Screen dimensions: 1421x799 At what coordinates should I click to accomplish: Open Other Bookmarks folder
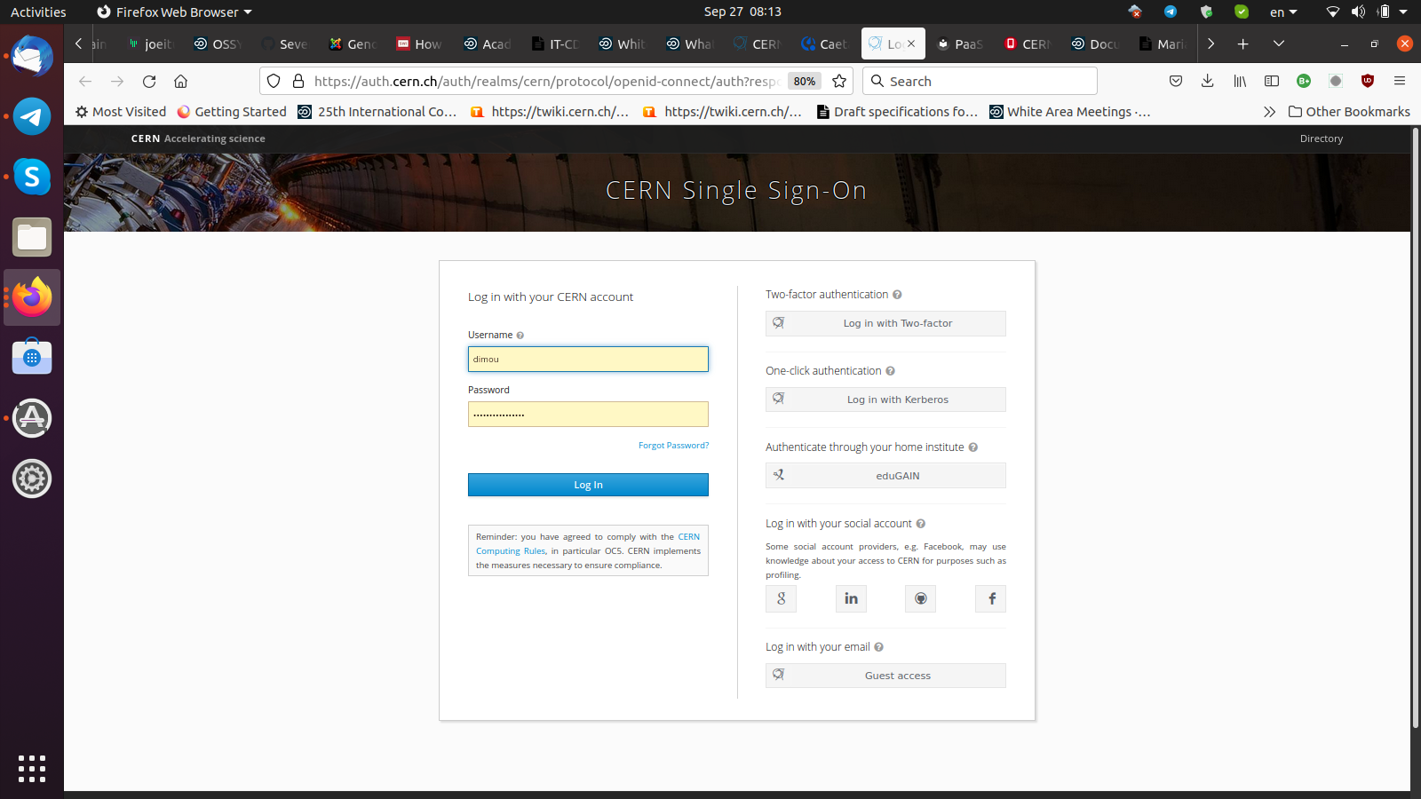tap(1349, 112)
